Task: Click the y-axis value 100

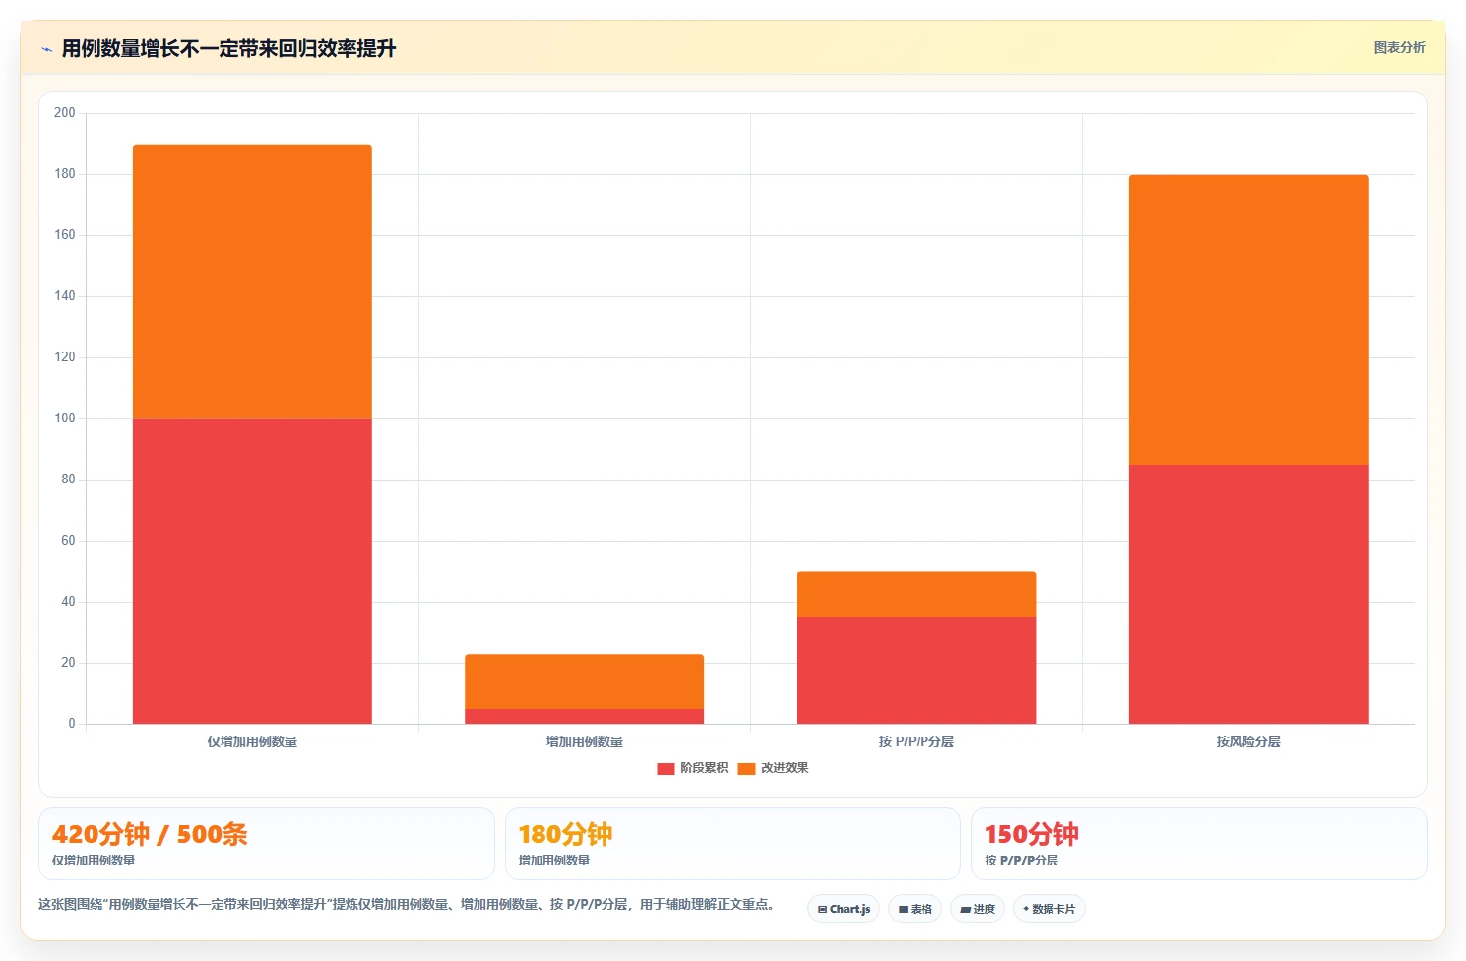Action: coord(65,418)
